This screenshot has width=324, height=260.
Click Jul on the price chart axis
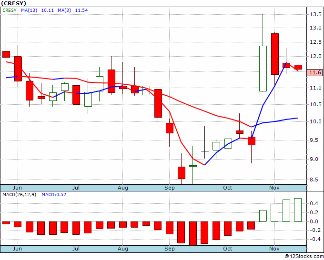pyautogui.click(x=76, y=188)
